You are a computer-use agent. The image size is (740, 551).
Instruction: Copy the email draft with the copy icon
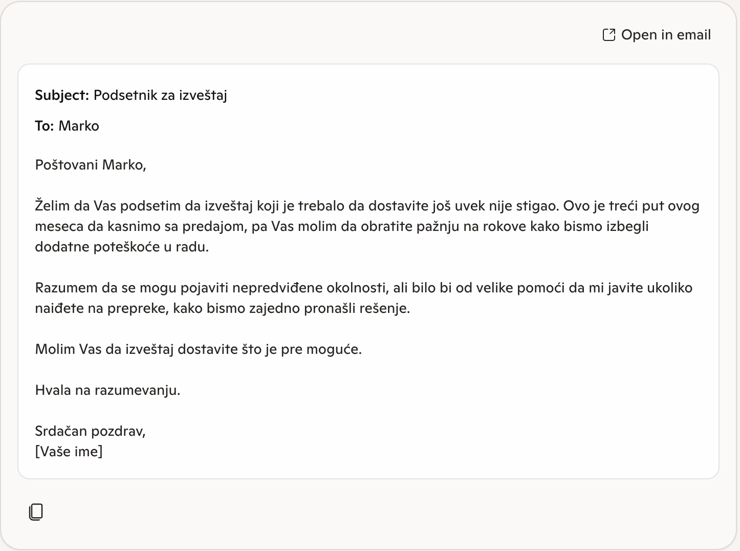coord(36,512)
